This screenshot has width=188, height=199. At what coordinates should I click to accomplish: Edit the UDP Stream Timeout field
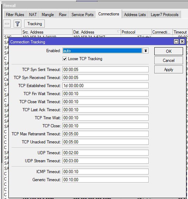[105, 161]
